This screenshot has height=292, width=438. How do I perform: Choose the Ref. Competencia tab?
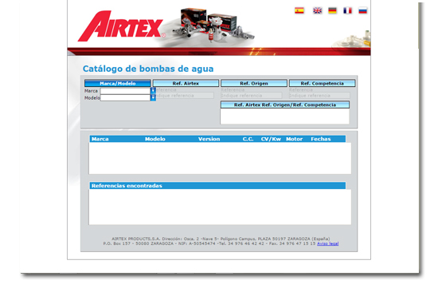coord(322,83)
